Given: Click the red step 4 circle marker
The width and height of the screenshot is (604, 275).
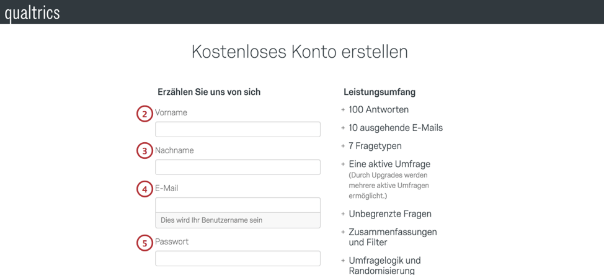Looking at the screenshot, I should pyautogui.click(x=145, y=189).
